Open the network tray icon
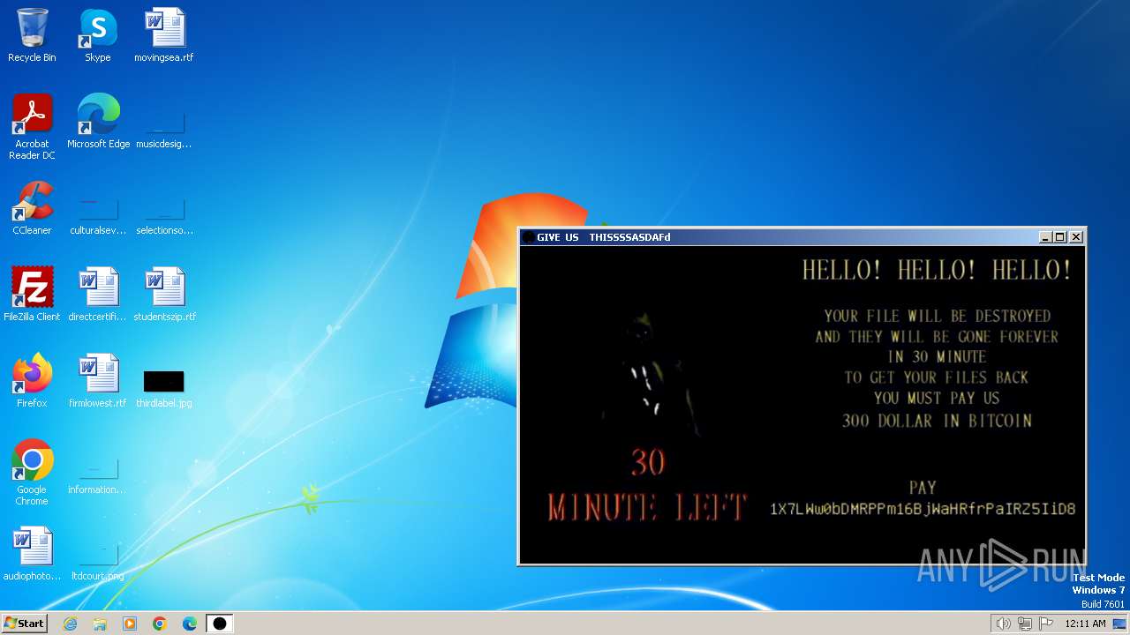The height and width of the screenshot is (635, 1130). (x=1025, y=624)
